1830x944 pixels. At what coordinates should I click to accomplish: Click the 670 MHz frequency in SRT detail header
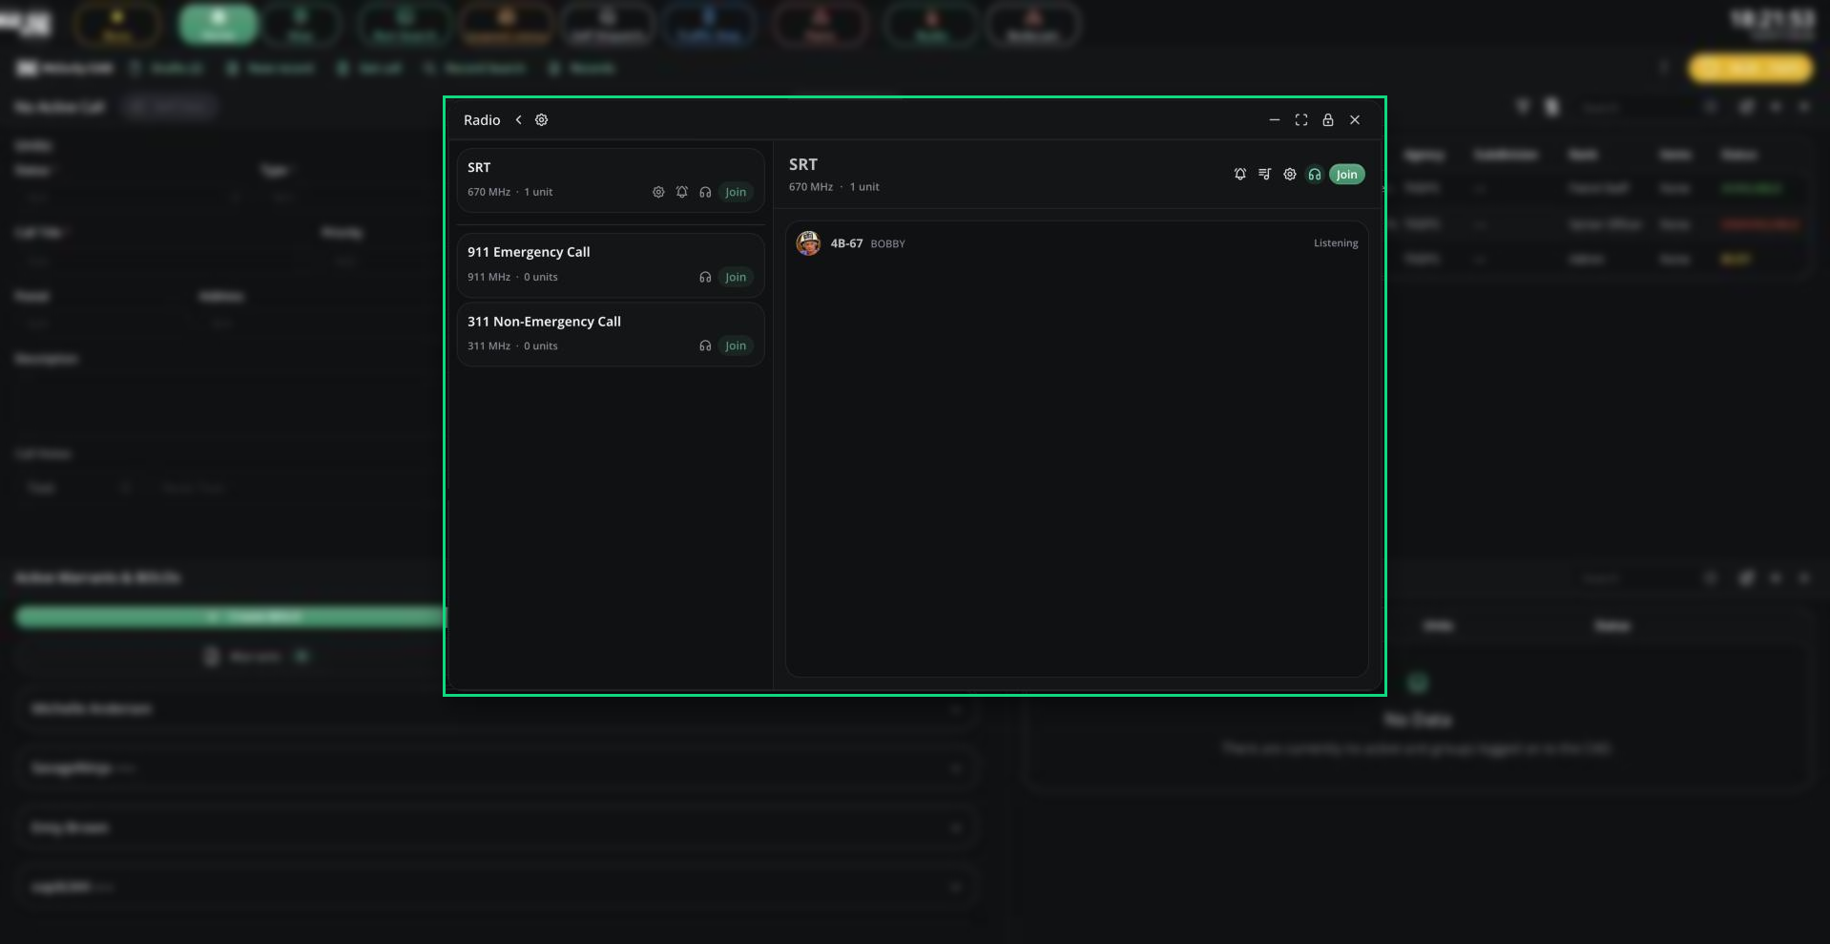[811, 187]
